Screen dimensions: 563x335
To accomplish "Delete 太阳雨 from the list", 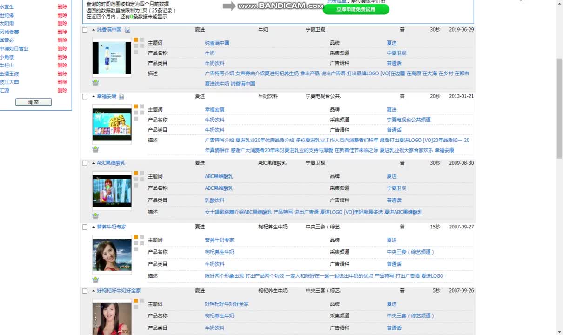I will pyautogui.click(x=62, y=23).
